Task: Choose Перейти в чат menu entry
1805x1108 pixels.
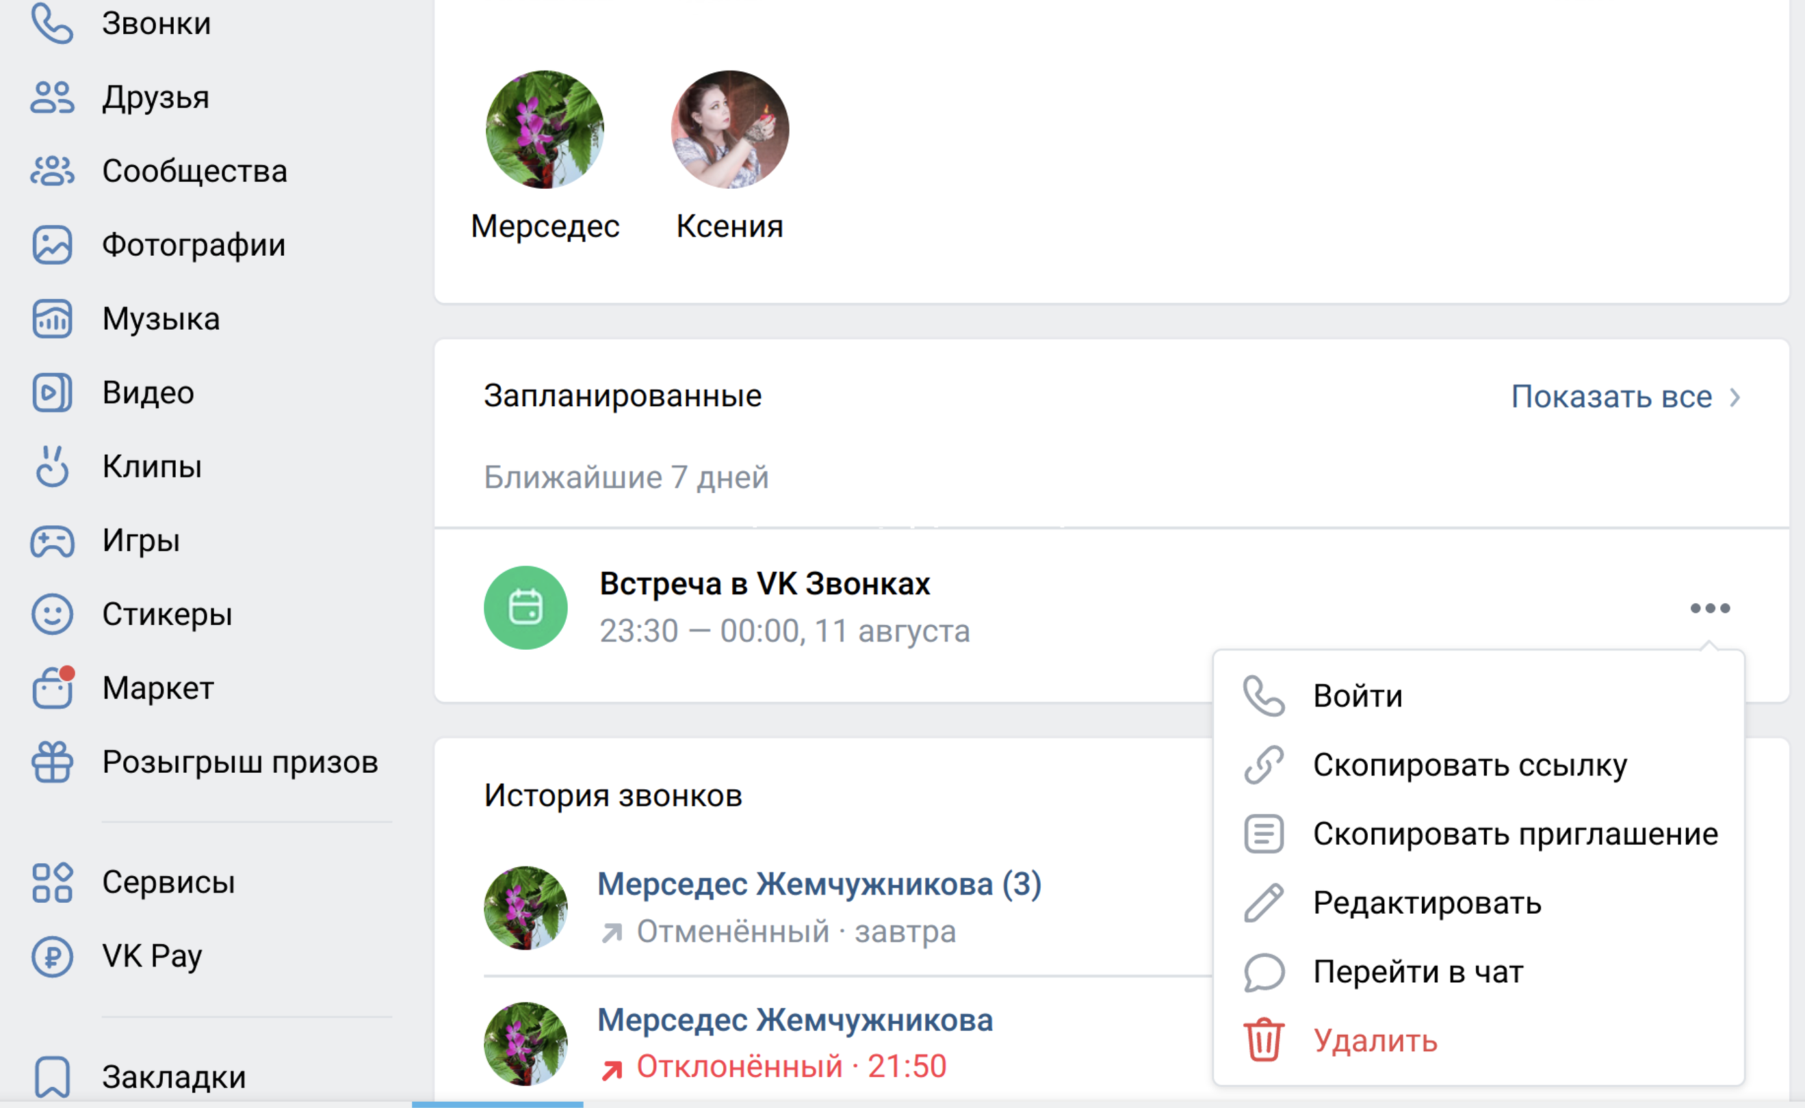Action: tap(1417, 972)
